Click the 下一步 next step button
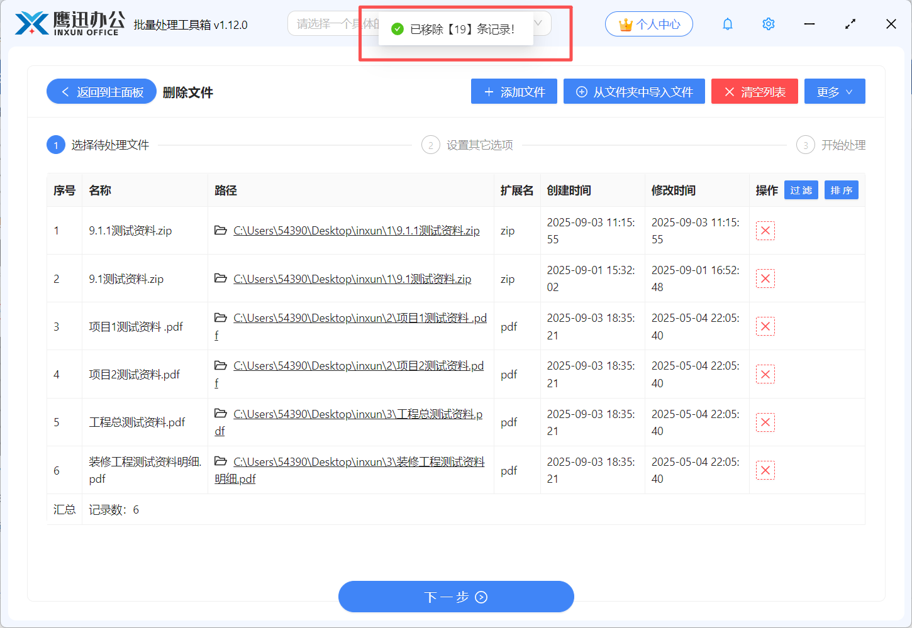 click(456, 597)
